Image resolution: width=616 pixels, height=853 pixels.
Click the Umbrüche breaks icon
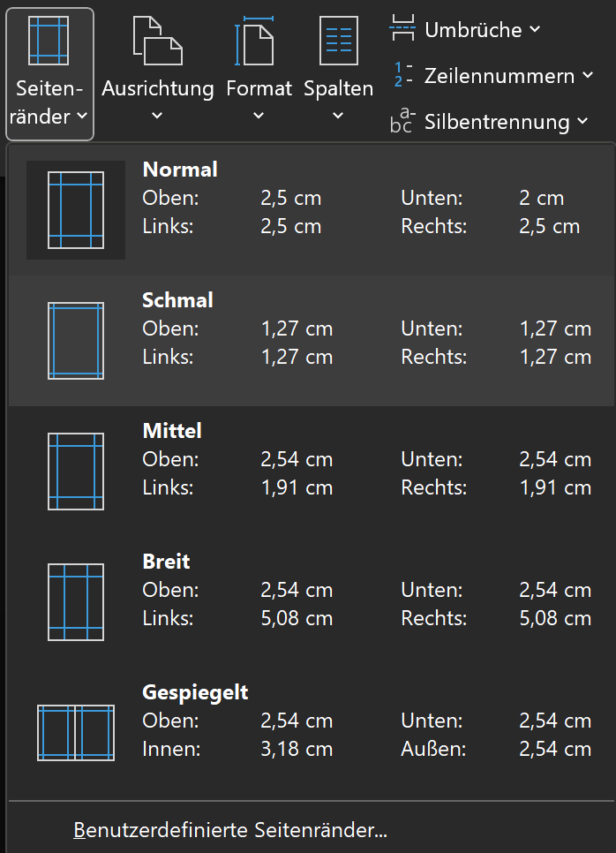(402, 29)
